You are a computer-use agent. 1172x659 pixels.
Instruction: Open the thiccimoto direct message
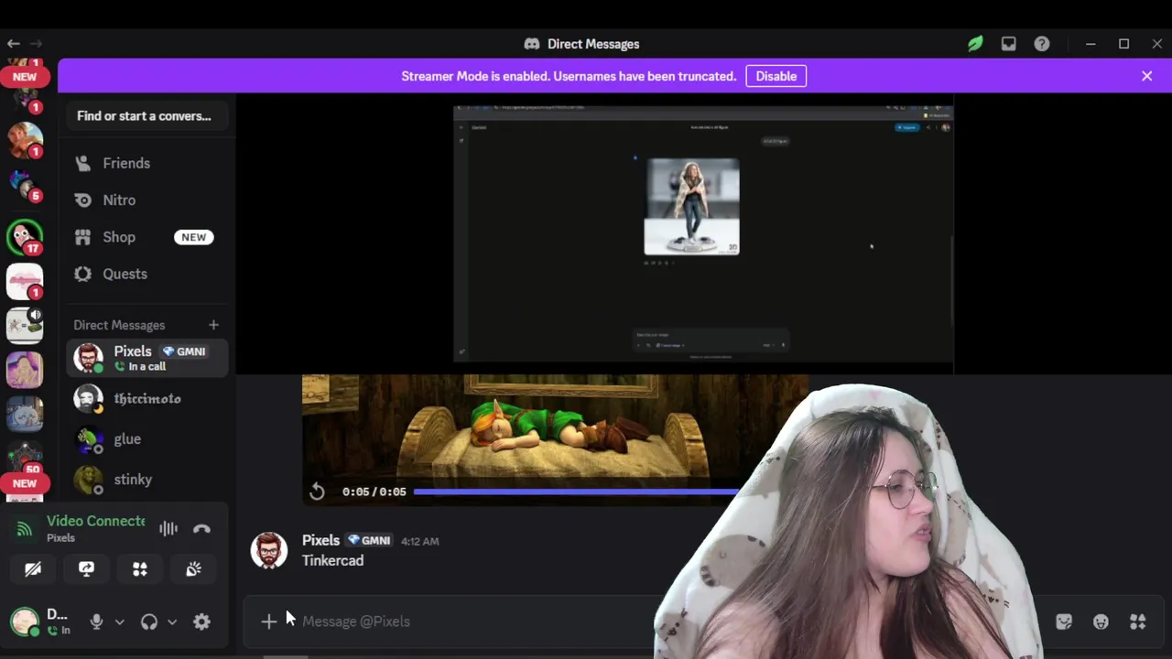pos(146,399)
